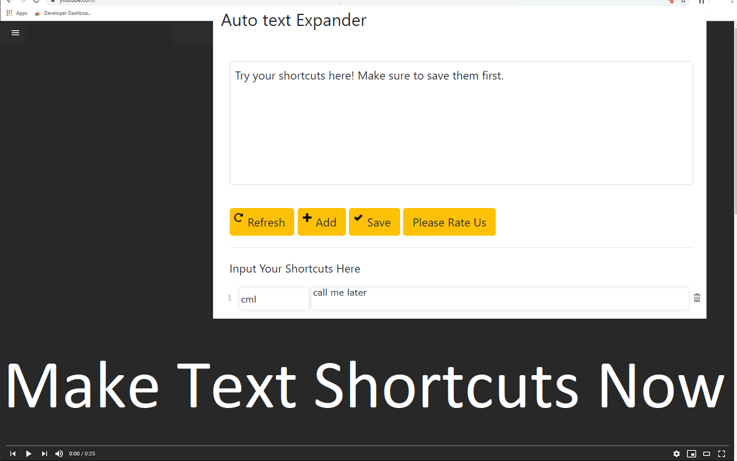Enable miniplayer mode
Screen dimensions: 737x461
(692, 454)
